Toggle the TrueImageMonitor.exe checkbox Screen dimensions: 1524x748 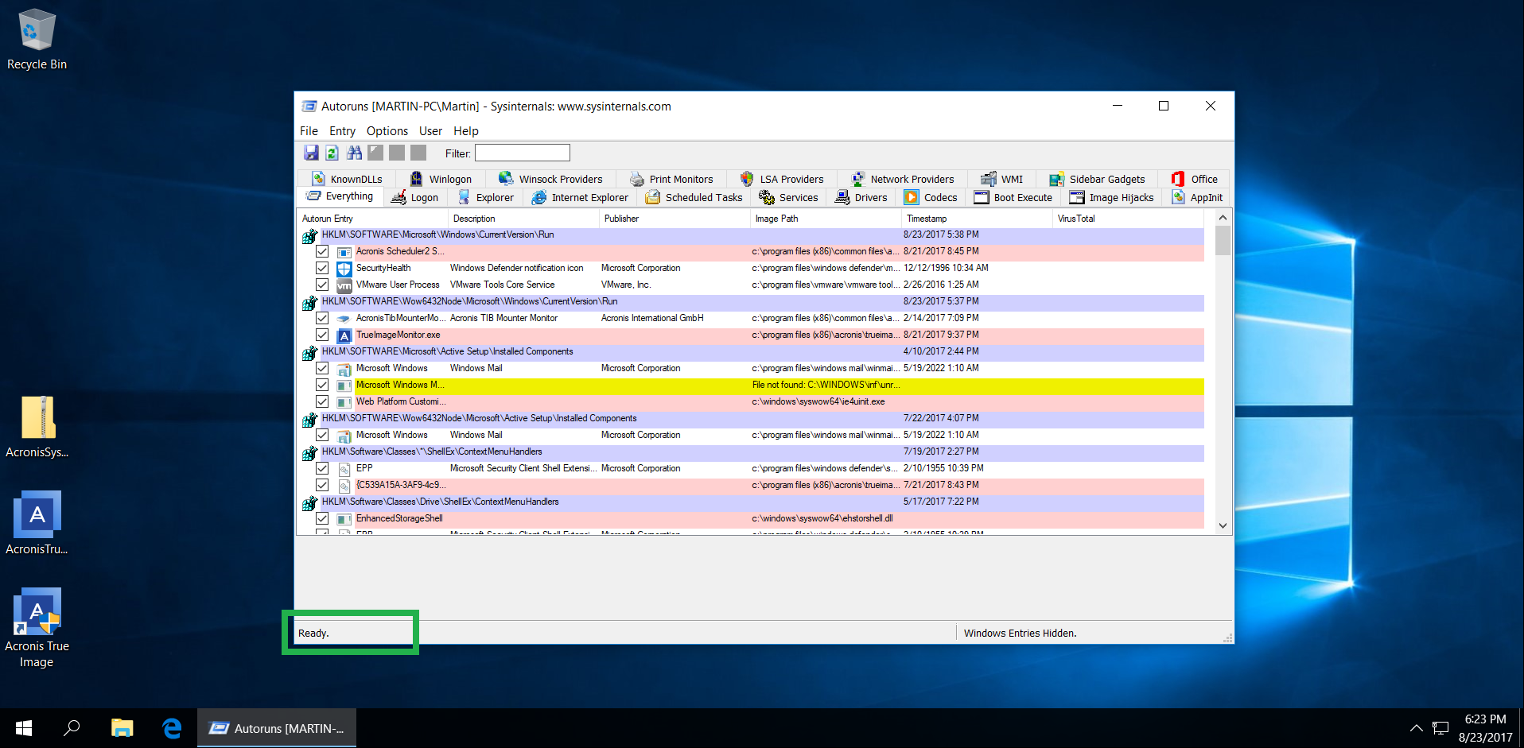pos(322,335)
